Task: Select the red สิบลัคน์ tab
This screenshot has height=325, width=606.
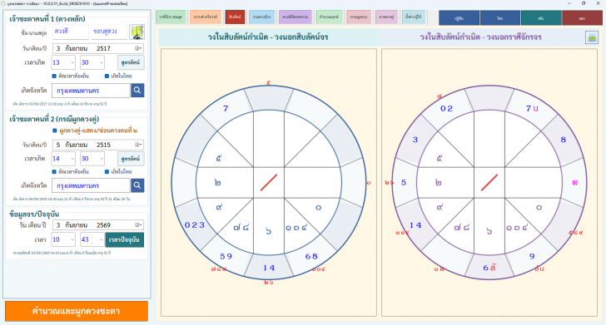Action: (x=235, y=17)
